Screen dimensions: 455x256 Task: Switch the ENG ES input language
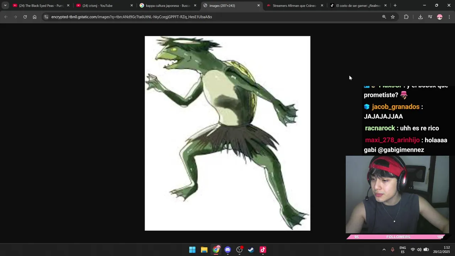403,250
